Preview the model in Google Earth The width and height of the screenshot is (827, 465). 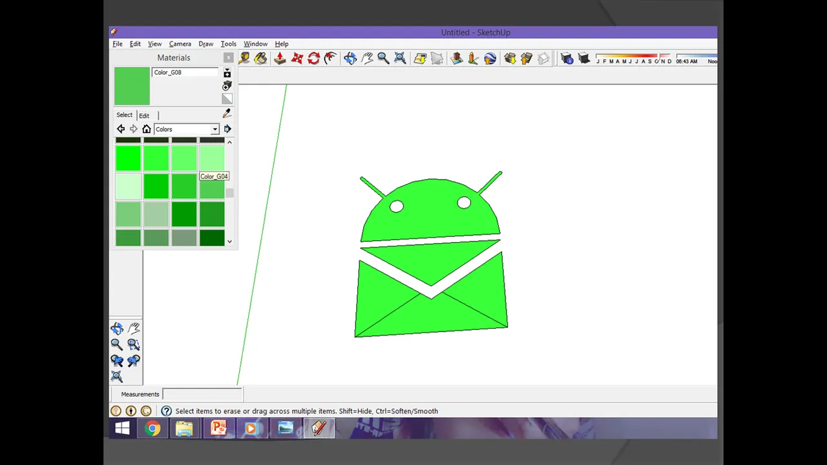[490, 59]
